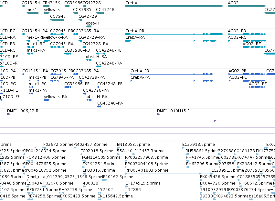Select the CG7945-PA protein label
Image resolution: width=275 pixels, height=201 pixels.
click(x=62, y=77)
